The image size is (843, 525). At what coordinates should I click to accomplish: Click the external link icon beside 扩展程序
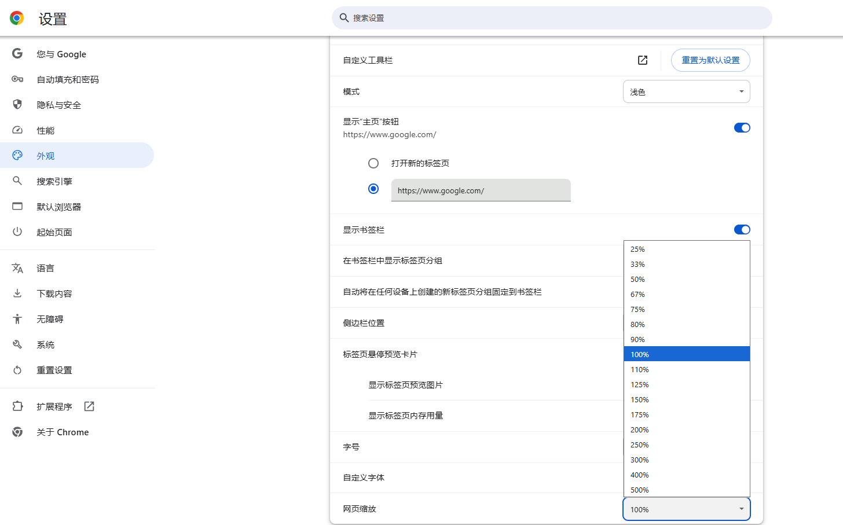pos(89,406)
